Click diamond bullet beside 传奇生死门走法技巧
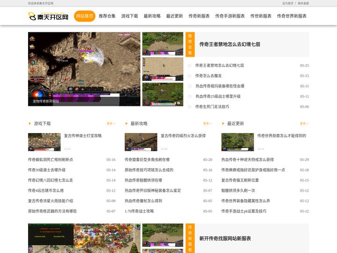Screen dimensions: 337x253 (x=190, y=107)
